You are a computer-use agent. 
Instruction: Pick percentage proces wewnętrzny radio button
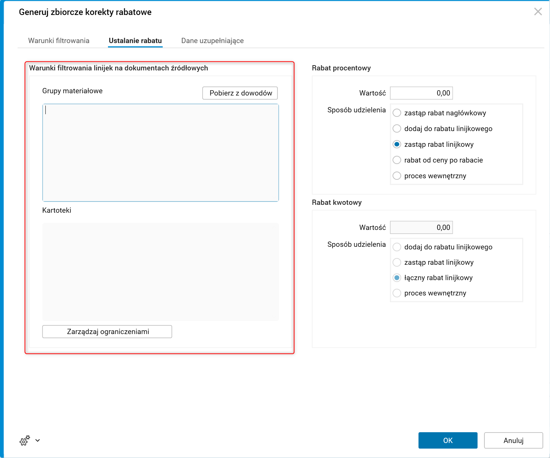click(397, 176)
